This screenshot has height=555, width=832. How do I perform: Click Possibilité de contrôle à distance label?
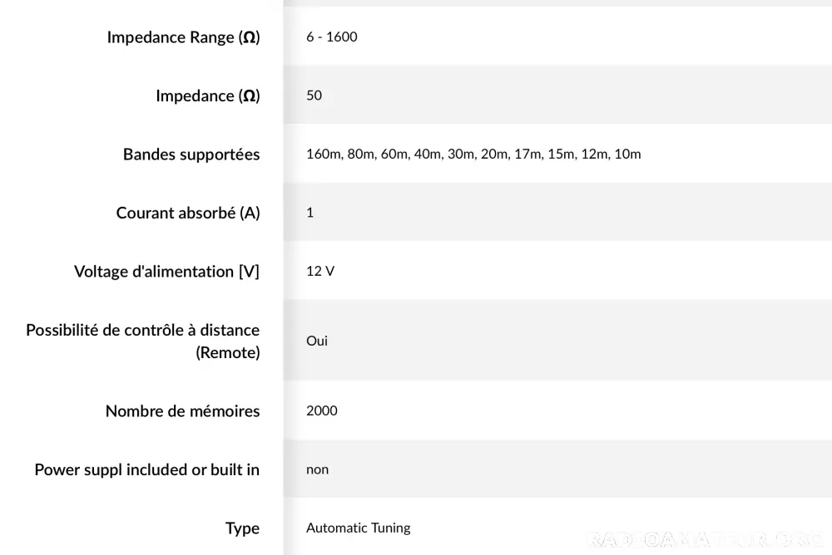143,330
